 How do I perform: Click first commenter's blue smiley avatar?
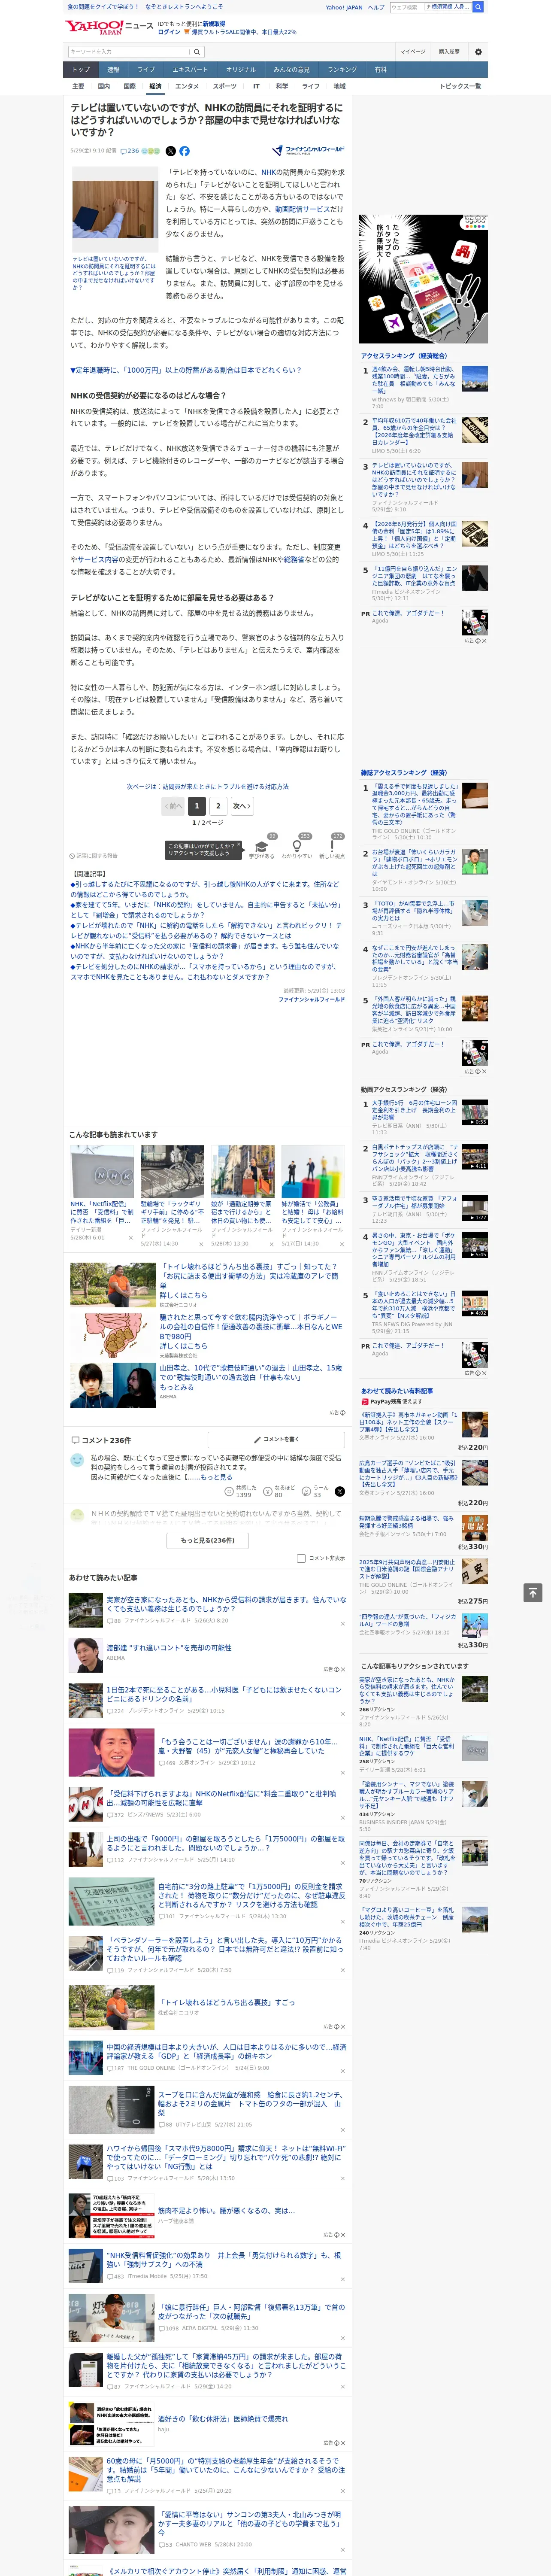pyautogui.click(x=77, y=1460)
